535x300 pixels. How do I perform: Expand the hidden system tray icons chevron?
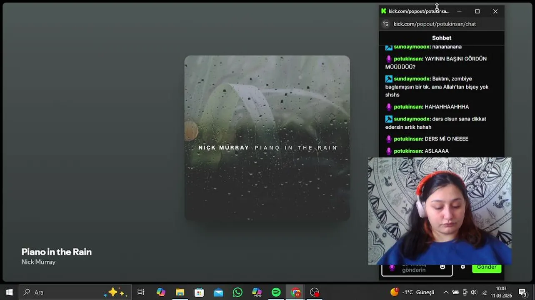coord(445,292)
